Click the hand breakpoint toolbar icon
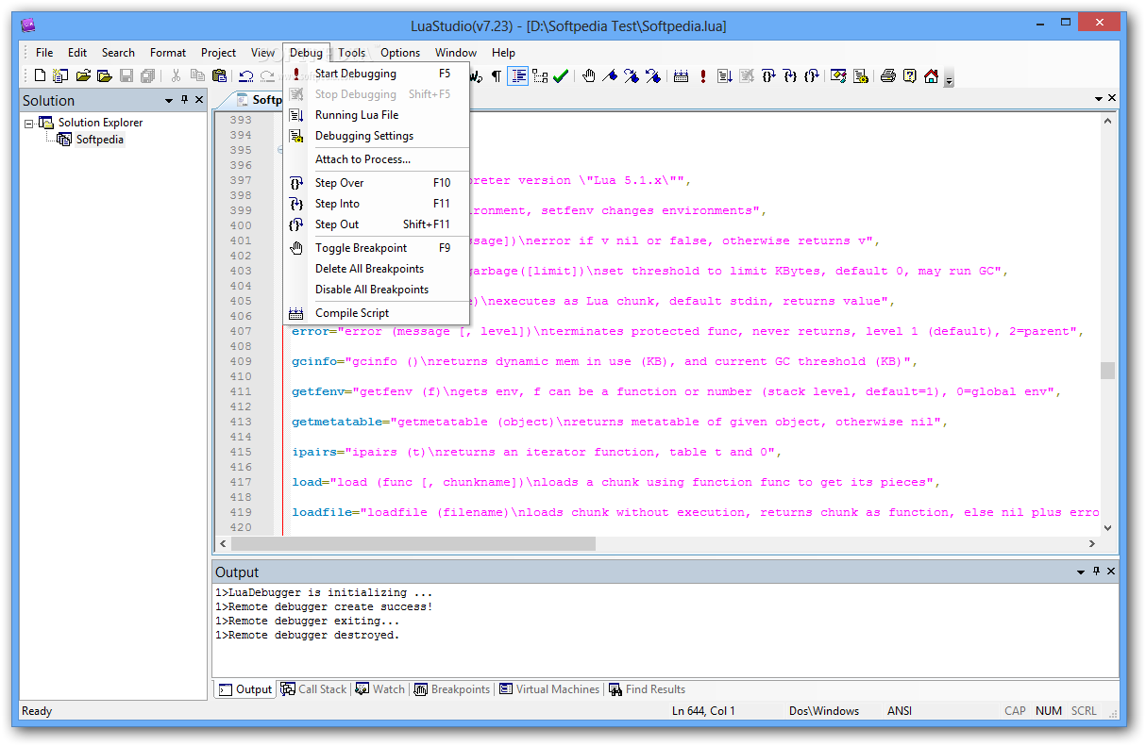The image size is (1146, 746). click(x=589, y=75)
